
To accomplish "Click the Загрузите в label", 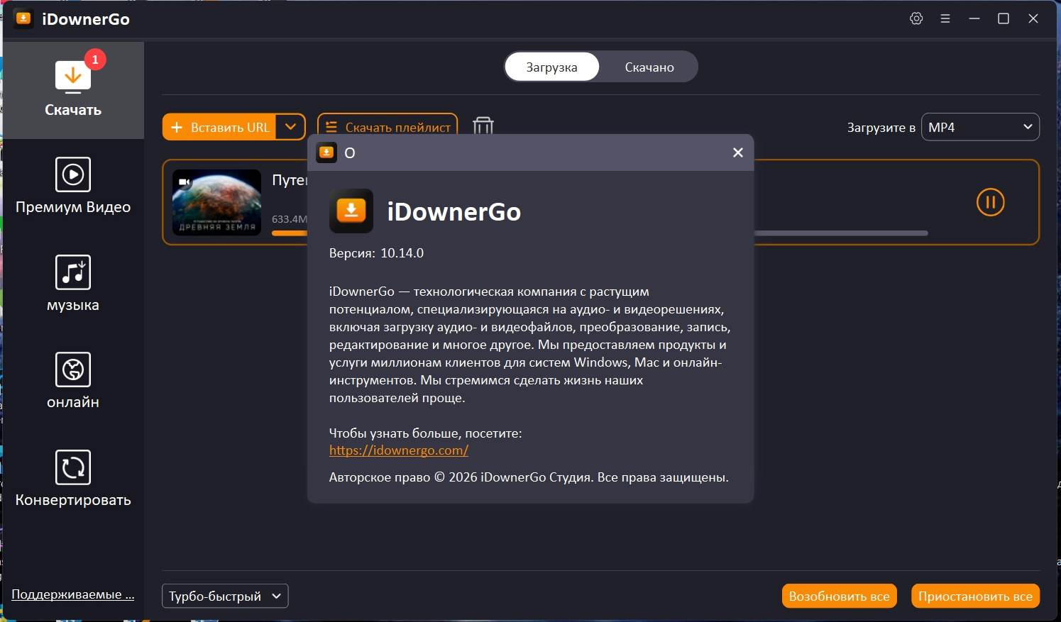I will 881,128.
